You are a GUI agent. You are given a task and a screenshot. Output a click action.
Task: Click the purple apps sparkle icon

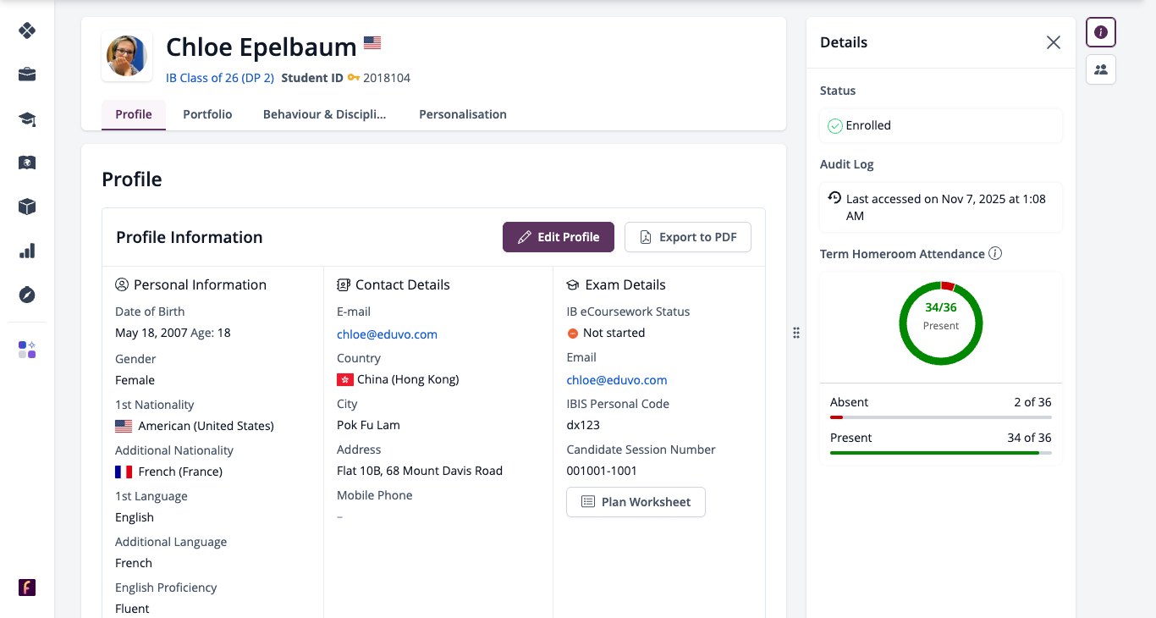click(27, 350)
